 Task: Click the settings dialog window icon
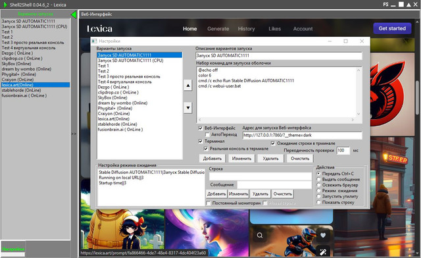coord(94,41)
